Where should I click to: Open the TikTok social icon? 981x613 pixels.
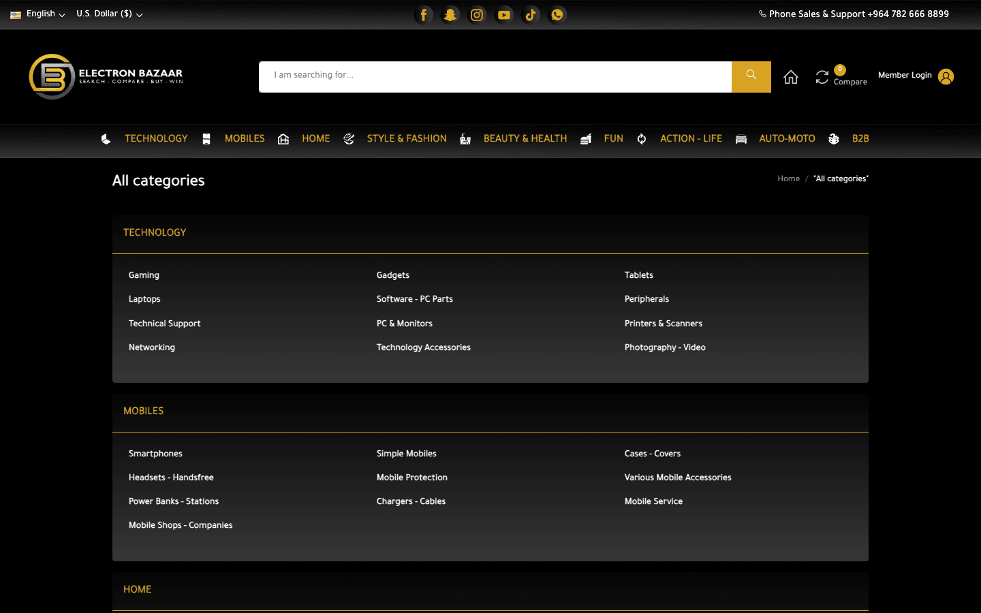pyautogui.click(x=531, y=14)
